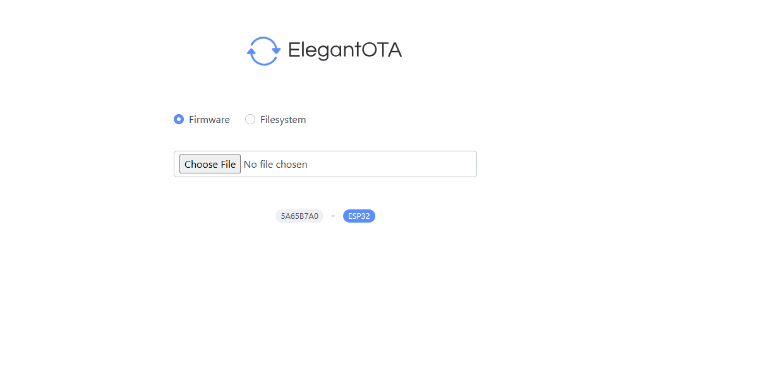Viewport: 767px width, 379px height.
Task: Select the Firmware radio button
Action: click(179, 119)
